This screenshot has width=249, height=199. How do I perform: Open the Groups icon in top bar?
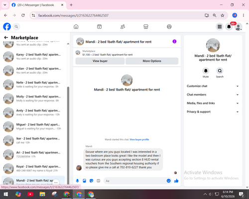point(169,26)
